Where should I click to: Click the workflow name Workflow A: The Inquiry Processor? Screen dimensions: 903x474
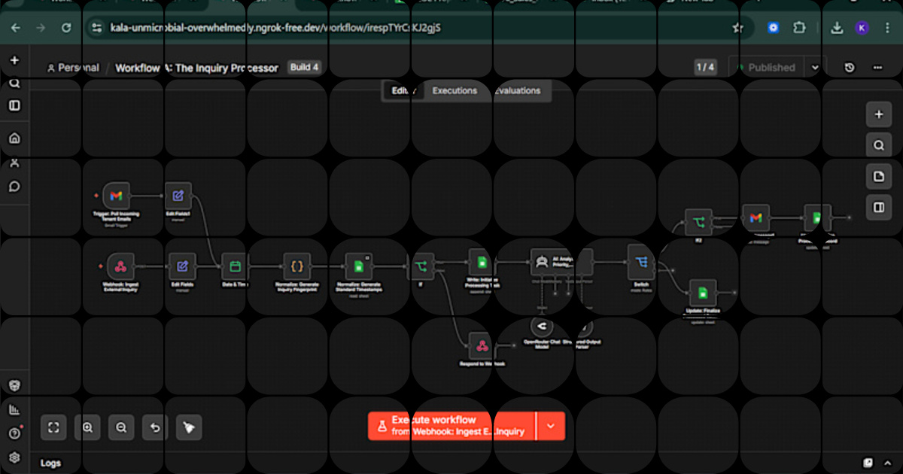(197, 68)
